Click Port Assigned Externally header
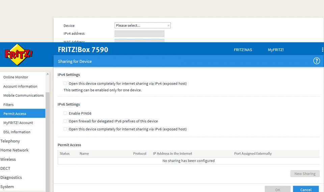324x192 pixels. tap(253, 154)
